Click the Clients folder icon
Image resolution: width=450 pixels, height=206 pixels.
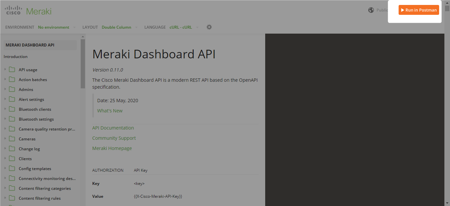[x=12, y=159]
